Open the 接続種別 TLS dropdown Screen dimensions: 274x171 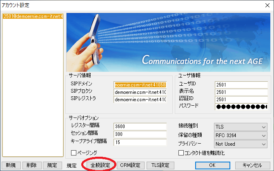[241, 127]
